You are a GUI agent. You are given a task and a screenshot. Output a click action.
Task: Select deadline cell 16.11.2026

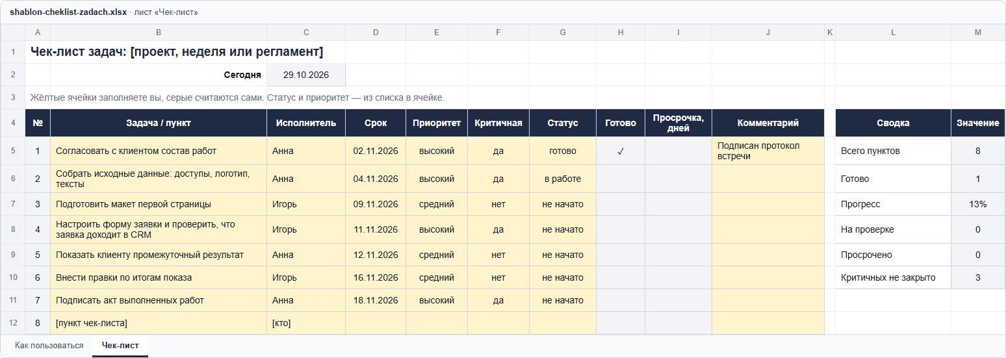pyautogui.click(x=376, y=277)
